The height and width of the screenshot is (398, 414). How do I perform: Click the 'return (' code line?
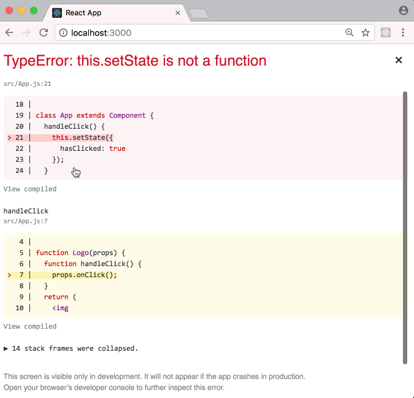point(60,297)
